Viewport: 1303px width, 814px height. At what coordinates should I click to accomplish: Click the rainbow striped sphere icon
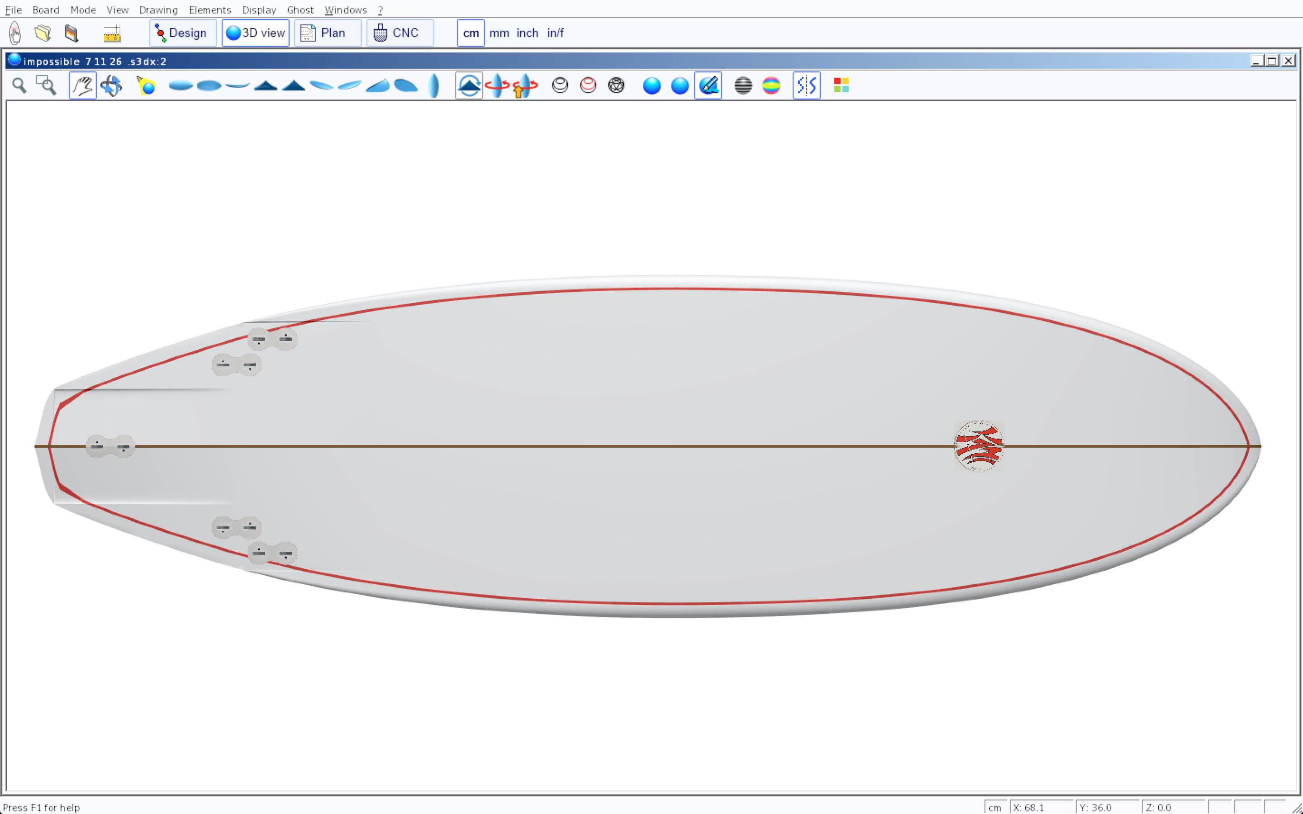(x=771, y=85)
